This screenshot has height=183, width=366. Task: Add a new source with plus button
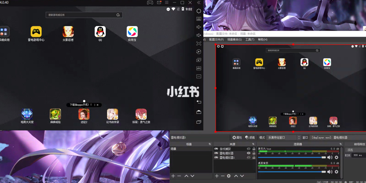tap(217, 176)
